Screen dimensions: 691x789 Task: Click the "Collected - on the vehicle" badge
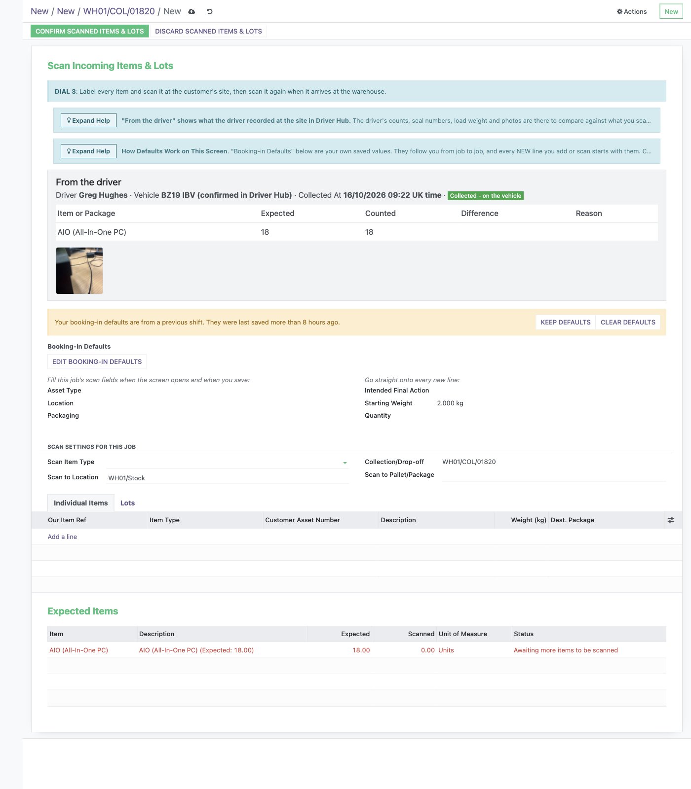pos(485,196)
